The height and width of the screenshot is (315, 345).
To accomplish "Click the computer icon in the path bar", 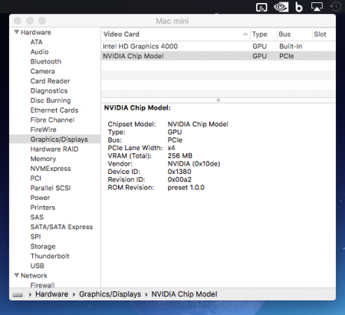I will (18, 295).
